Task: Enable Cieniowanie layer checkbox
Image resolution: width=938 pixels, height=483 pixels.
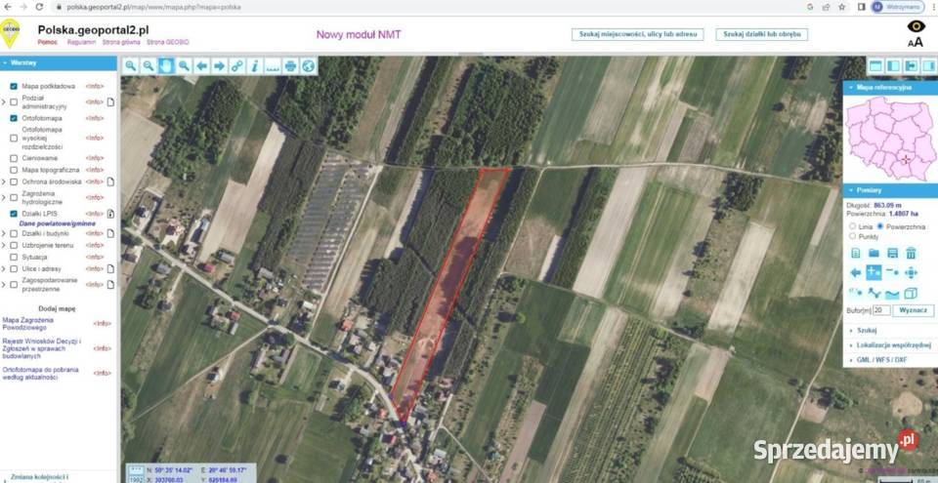Action: coord(14,158)
